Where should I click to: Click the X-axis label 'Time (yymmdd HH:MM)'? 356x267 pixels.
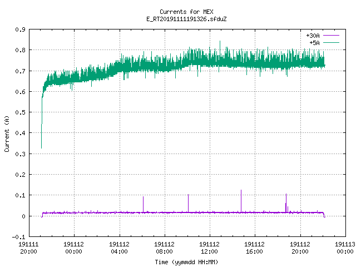tap(186, 262)
